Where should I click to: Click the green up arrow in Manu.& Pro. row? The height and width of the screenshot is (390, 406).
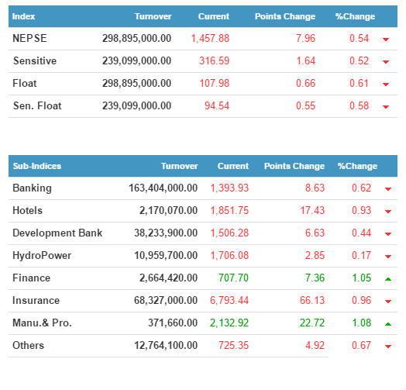click(x=388, y=324)
